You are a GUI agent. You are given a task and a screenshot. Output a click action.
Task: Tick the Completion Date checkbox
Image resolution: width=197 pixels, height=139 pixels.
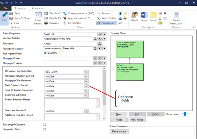[44, 130]
